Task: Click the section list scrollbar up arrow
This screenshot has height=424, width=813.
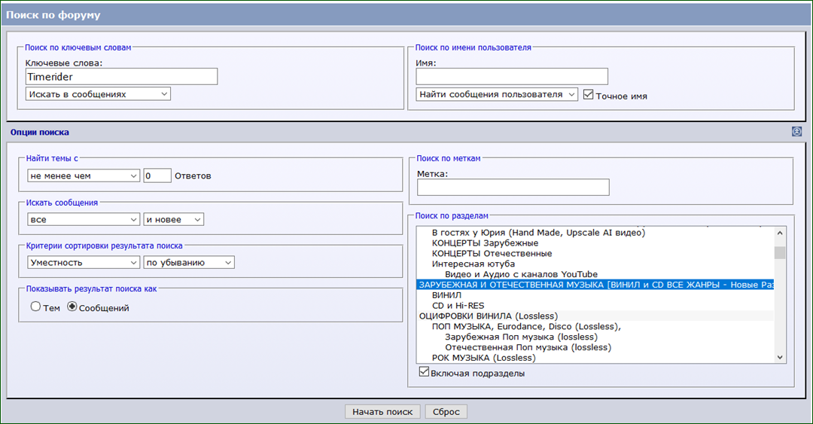Action: pos(780,233)
